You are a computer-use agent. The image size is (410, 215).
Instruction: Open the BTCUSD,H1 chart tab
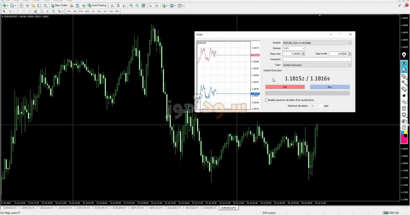point(192,208)
